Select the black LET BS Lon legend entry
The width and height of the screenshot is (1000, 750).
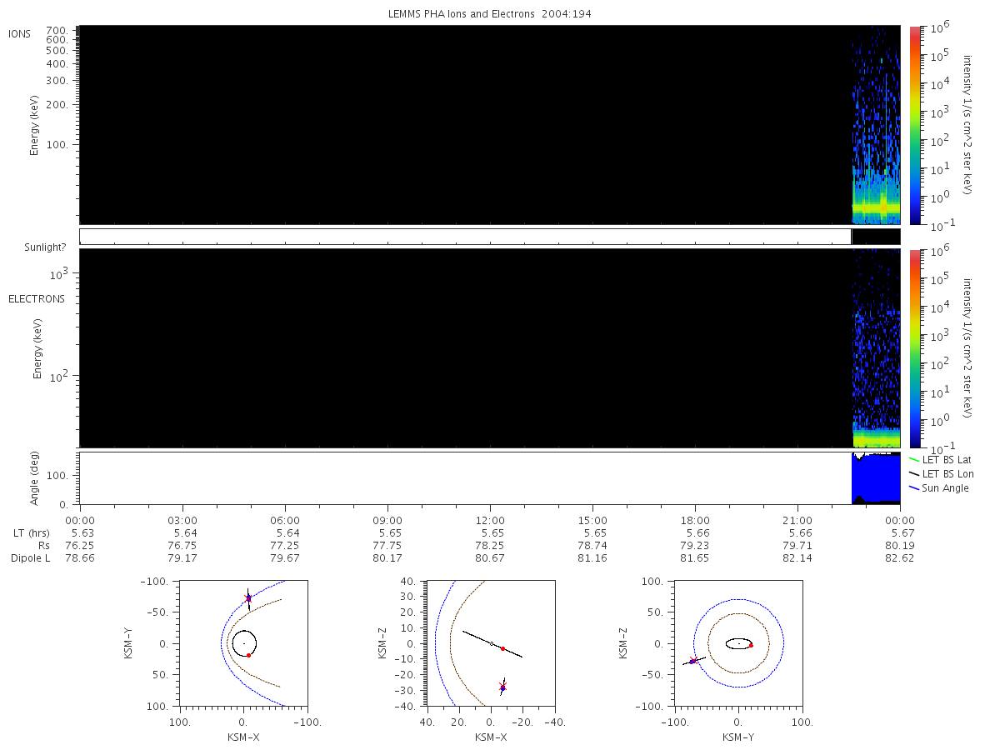940,473
